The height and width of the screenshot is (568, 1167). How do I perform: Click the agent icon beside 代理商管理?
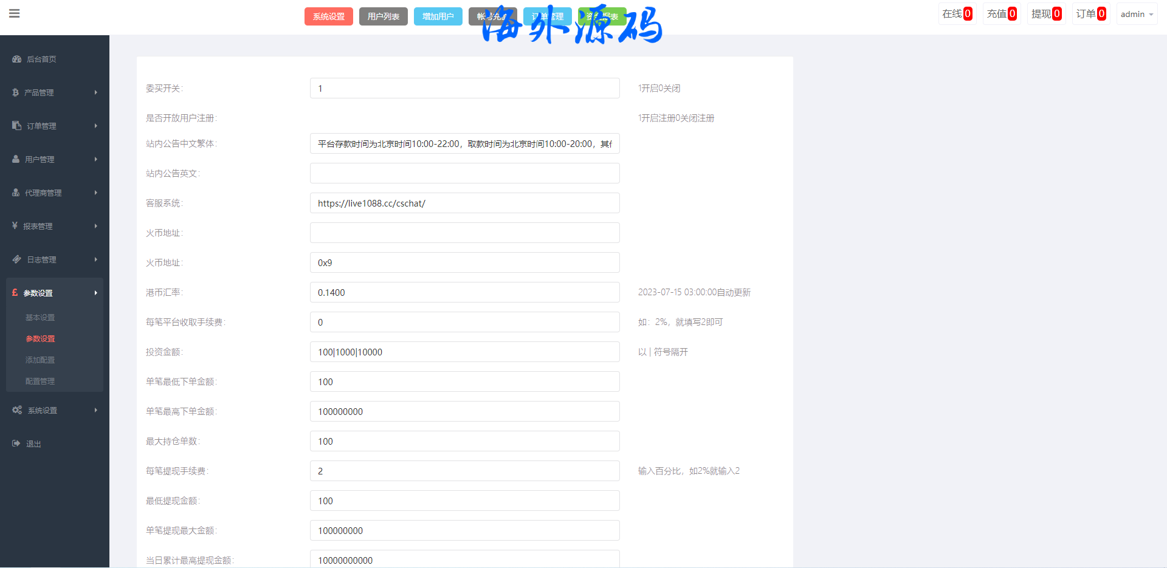[x=16, y=193]
